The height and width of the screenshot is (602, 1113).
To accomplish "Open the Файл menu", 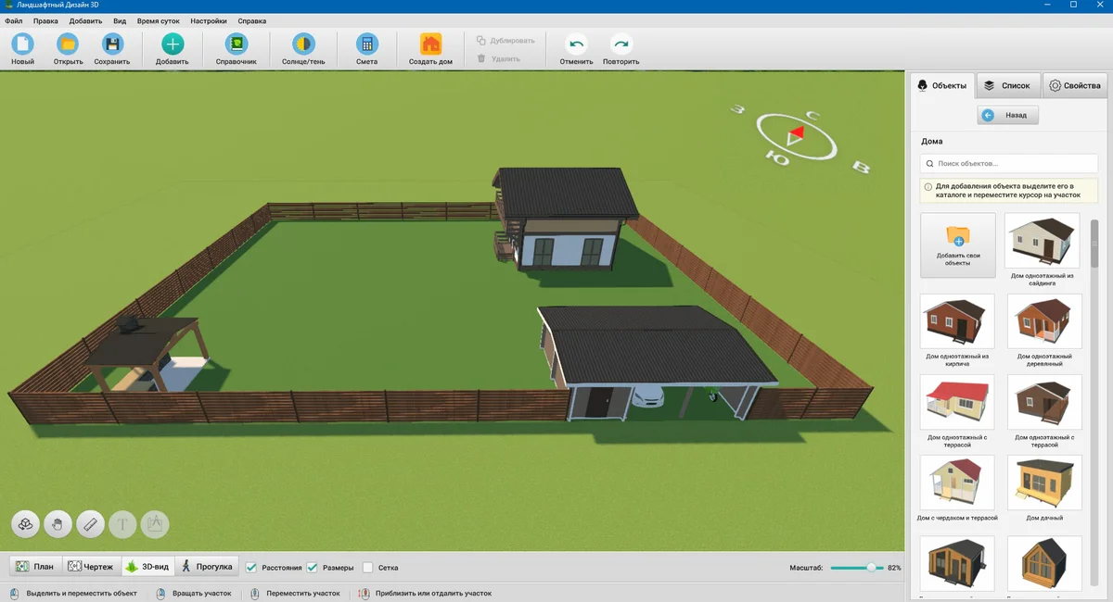I will pyautogui.click(x=14, y=20).
